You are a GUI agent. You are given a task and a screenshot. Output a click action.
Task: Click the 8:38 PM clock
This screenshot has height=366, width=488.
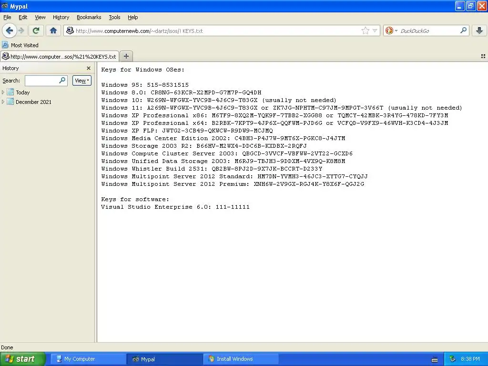470,359
